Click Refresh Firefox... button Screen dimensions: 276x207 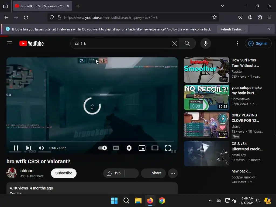[x=232, y=29]
